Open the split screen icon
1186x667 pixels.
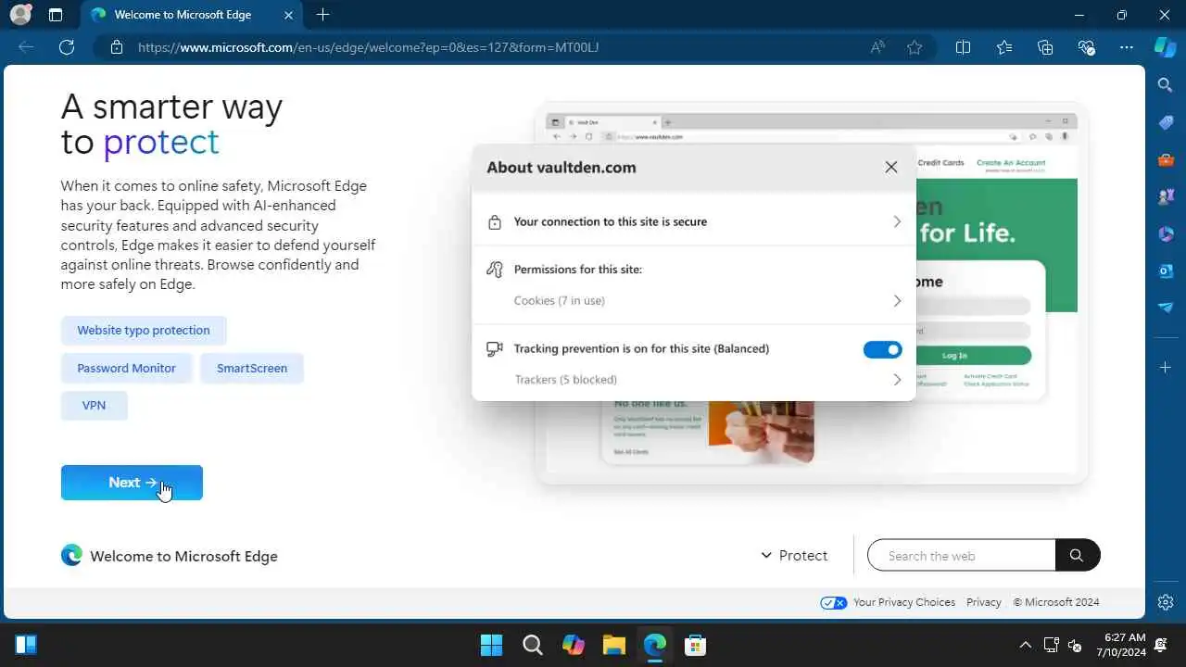tap(963, 47)
